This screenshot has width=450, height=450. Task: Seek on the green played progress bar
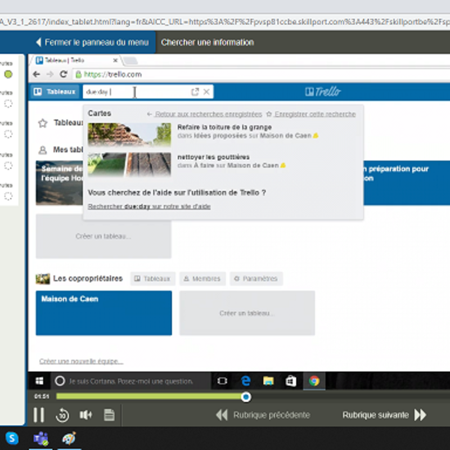(148, 397)
